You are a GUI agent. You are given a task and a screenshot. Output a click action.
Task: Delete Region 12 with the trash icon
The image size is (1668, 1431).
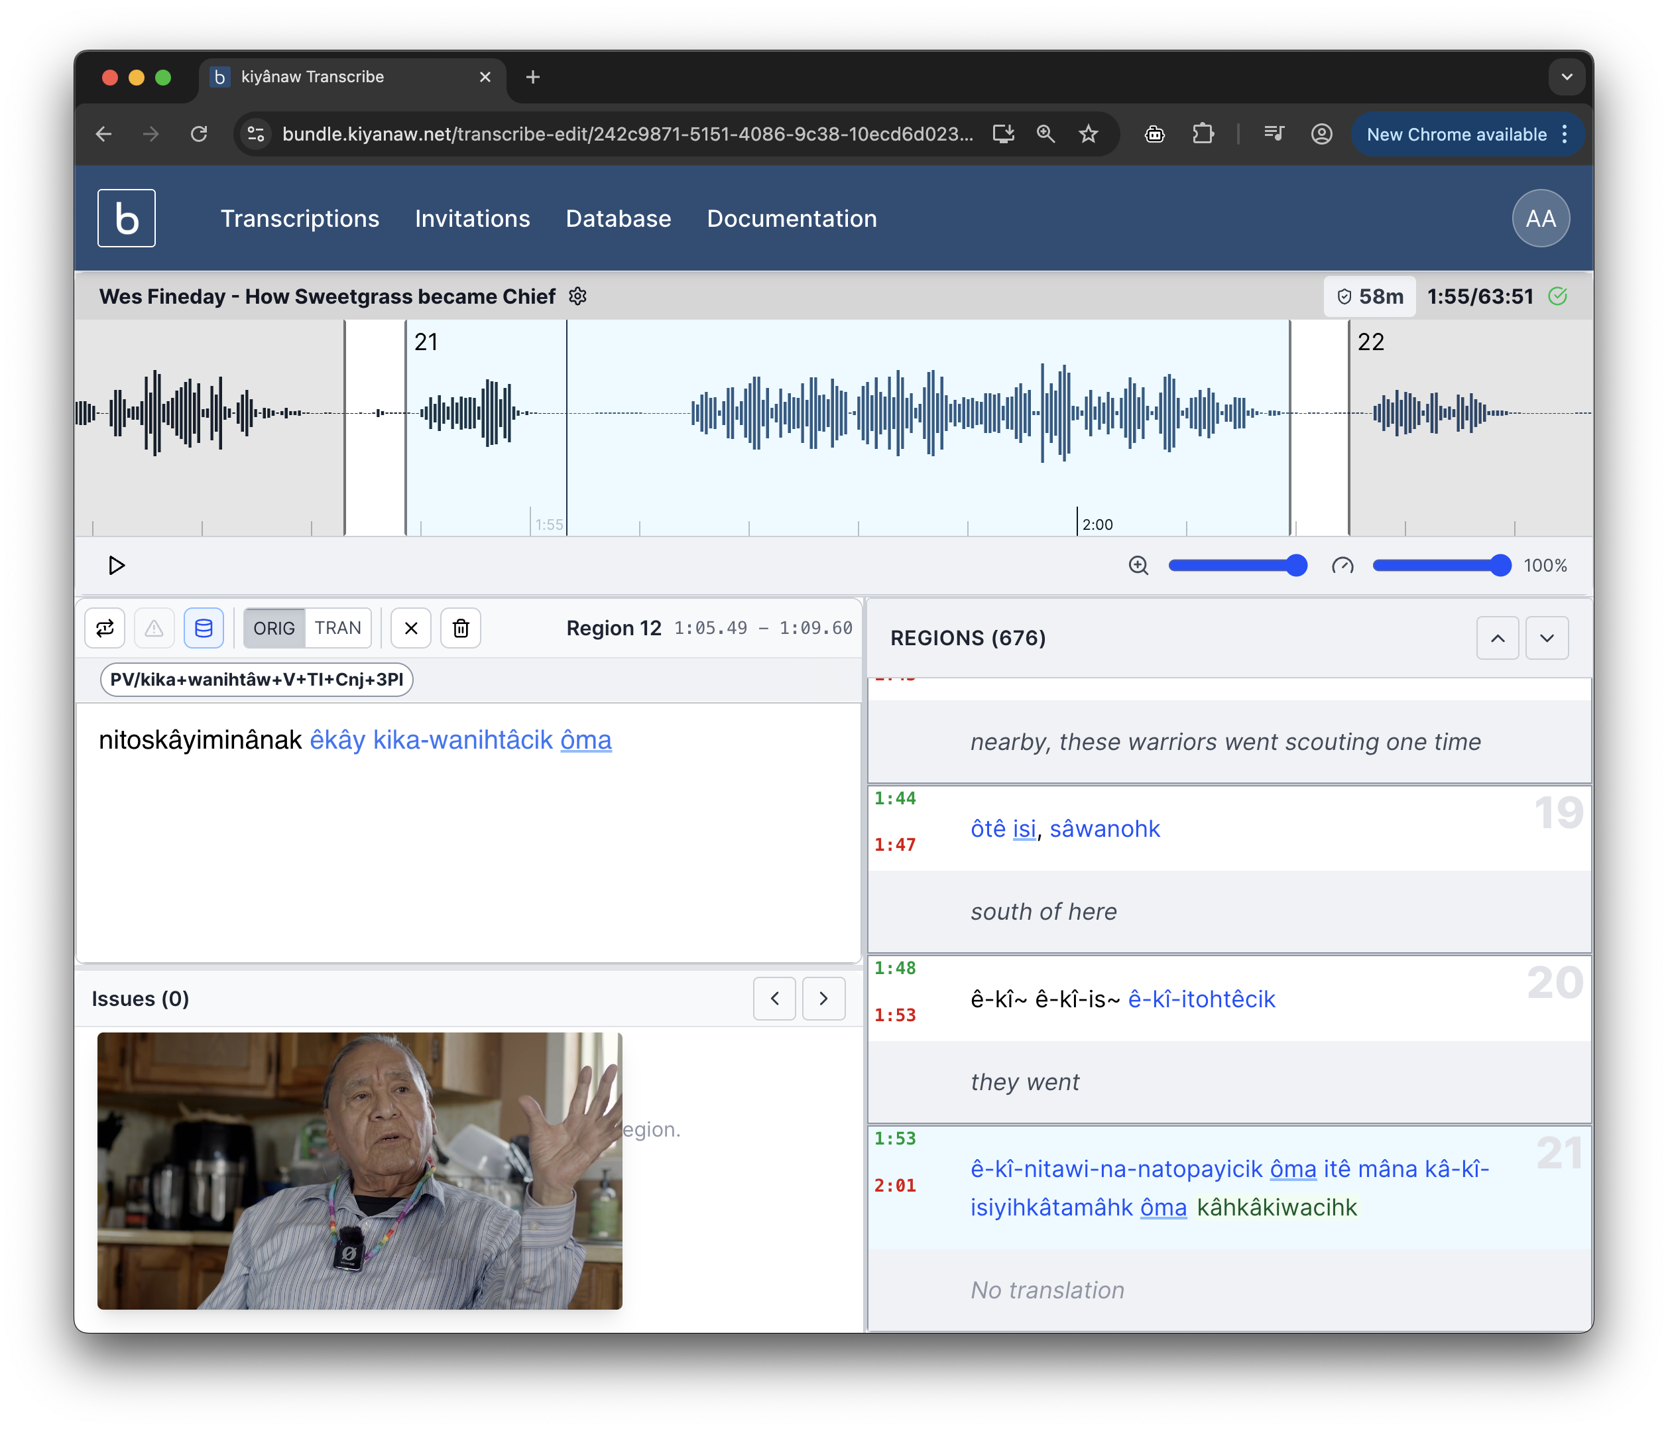[461, 628]
